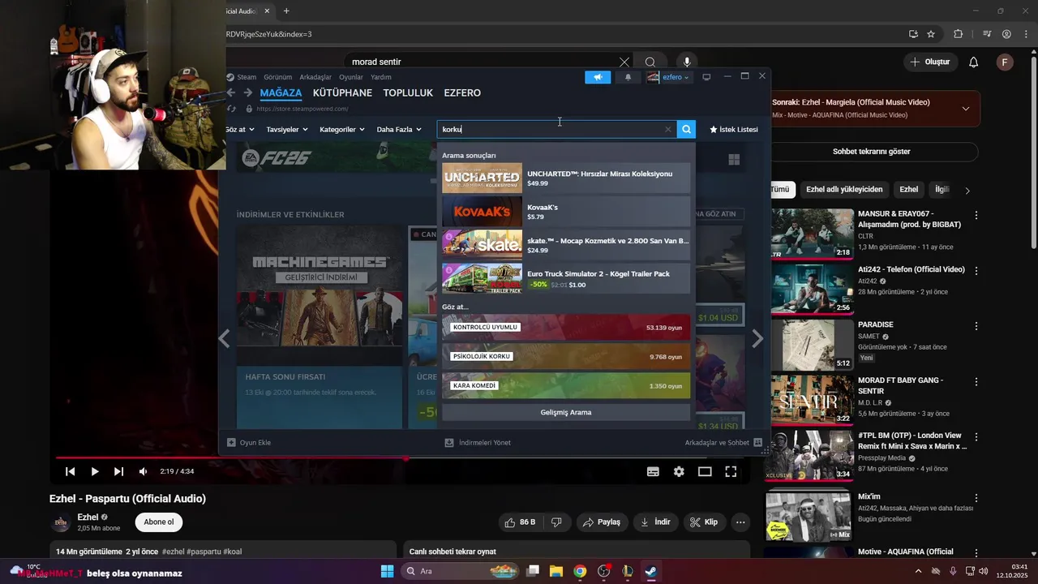Start YouTube voice search with microphone
This screenshot has width=1038, height=584.
[x=687, y=62]
